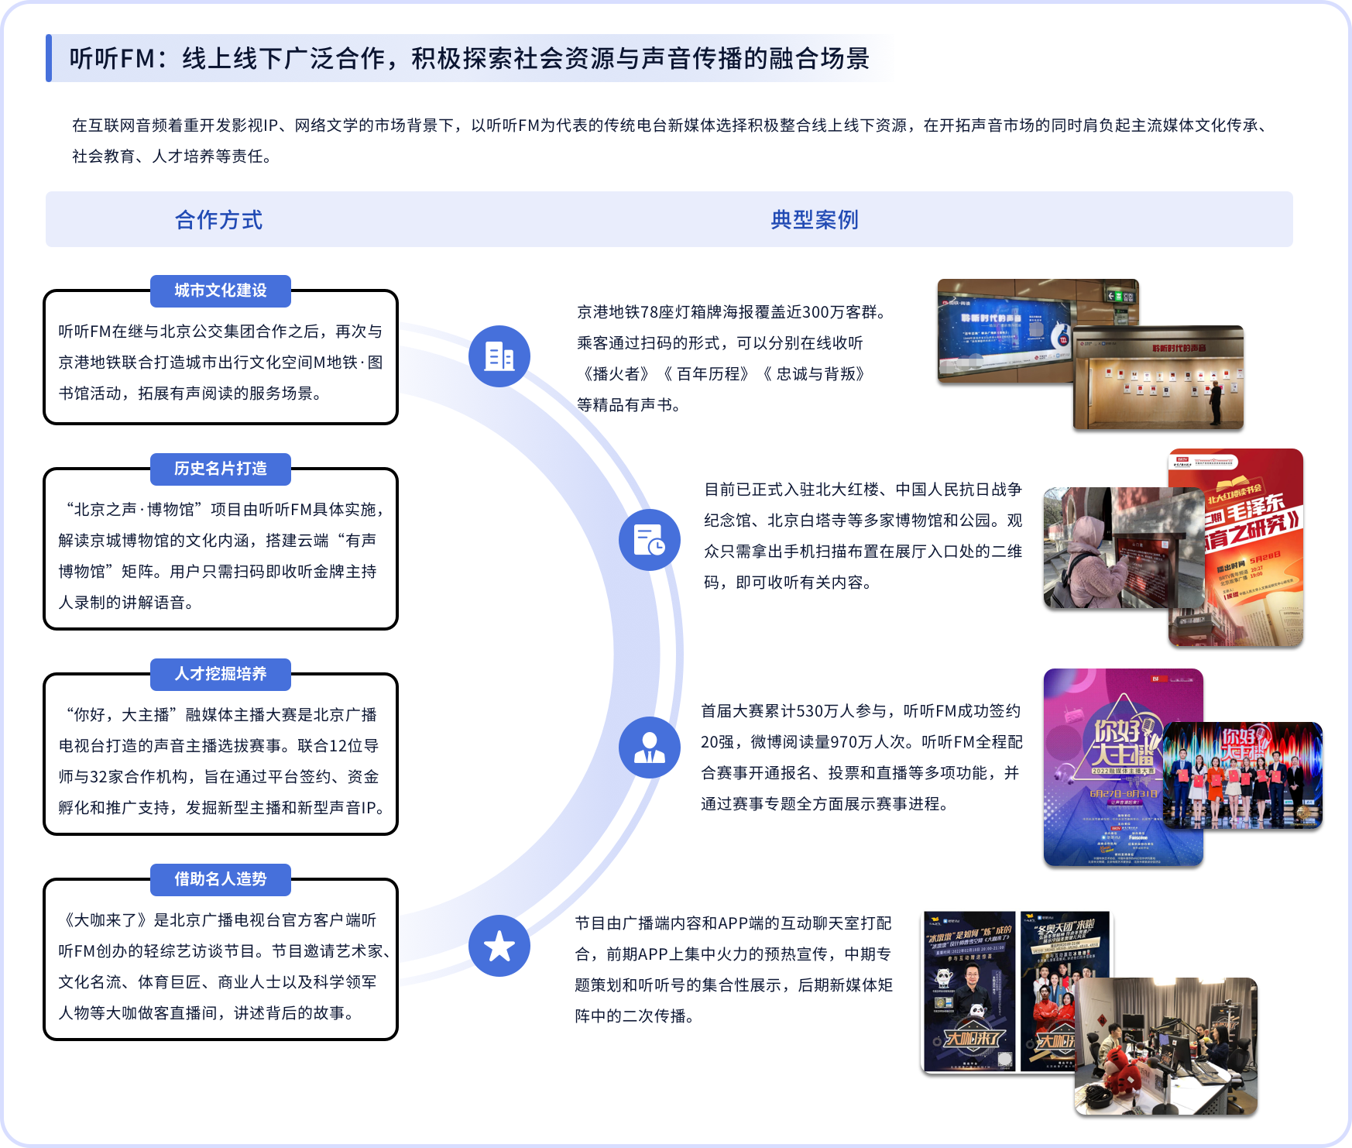Click the 合作方式 column header
Viewport: 1352px width, 1148px height.
point(219,220)
